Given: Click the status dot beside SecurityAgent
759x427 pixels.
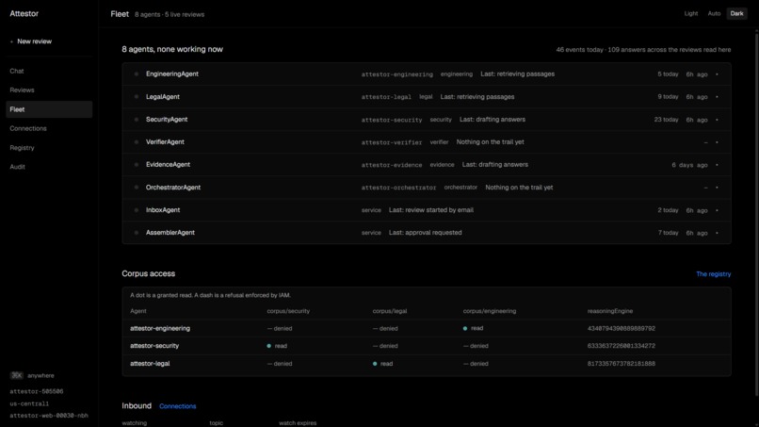Looking at the screenshot, I should coord(137,120).
